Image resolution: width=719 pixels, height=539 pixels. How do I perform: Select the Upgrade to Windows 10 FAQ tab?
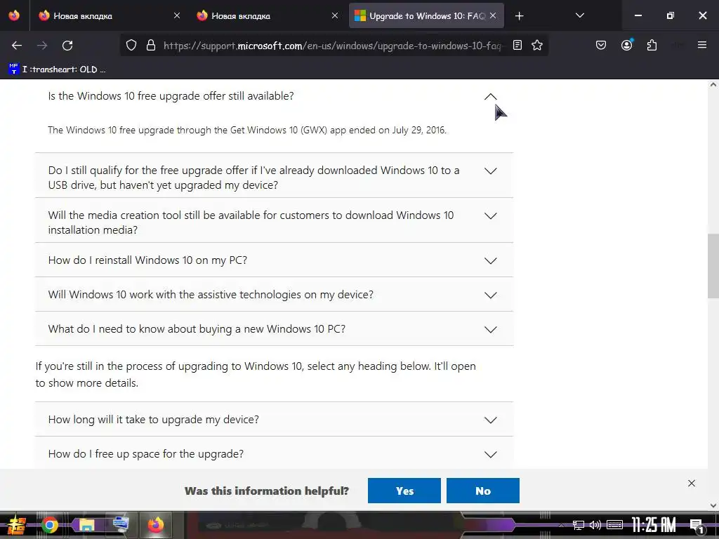click(426, 16)
